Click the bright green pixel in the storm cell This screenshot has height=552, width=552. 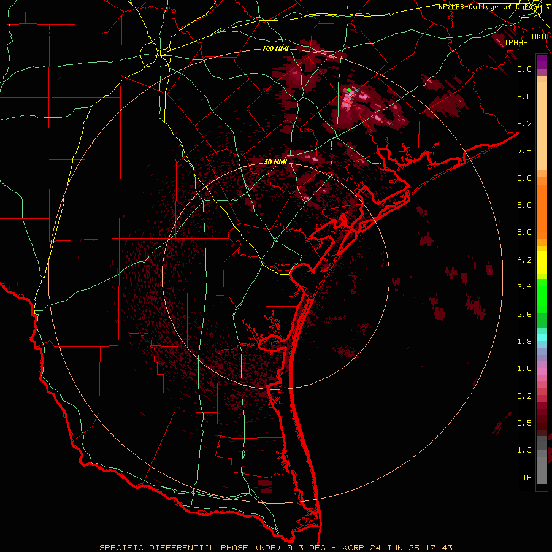coord(349,90)
